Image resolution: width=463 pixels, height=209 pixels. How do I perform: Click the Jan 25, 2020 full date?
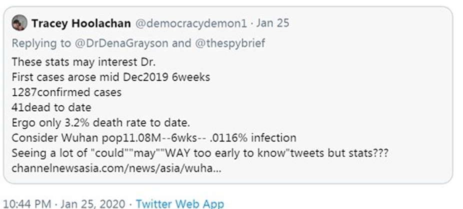92,204
